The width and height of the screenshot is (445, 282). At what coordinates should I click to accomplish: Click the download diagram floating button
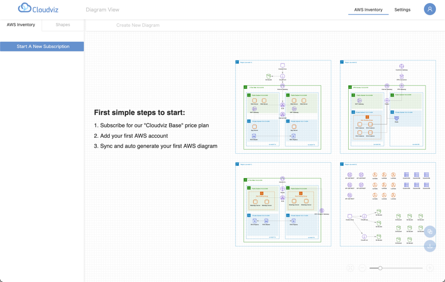pyautogui.click(x=430, y=246)
